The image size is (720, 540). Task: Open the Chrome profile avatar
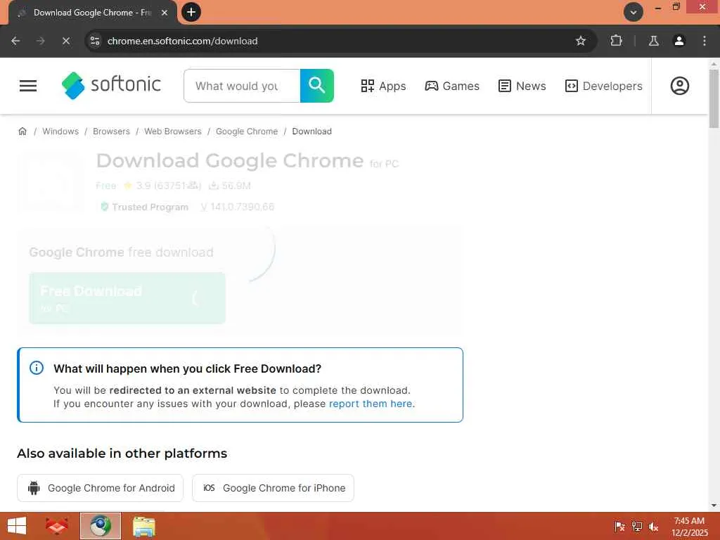tap(679, 41)
